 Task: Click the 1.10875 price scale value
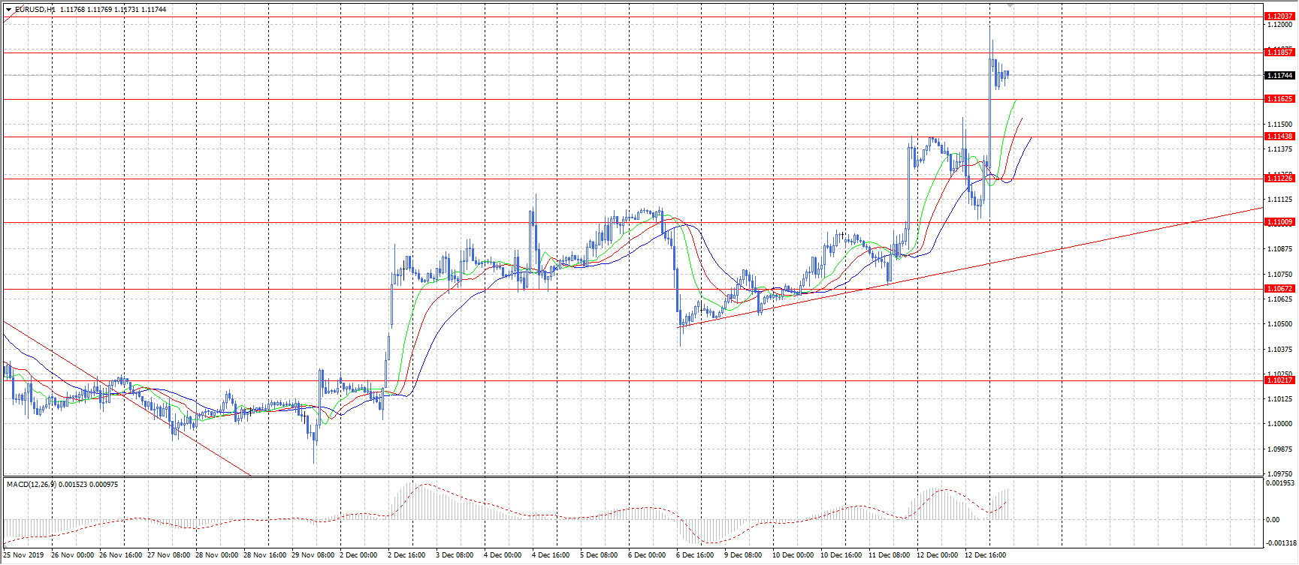(x=1280, y=249)
